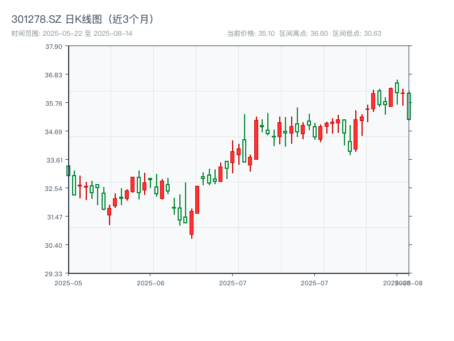Screen dimensions: 454x341
Task: Click the interval high label 区间高点 36.60
Action: (304, 34)
